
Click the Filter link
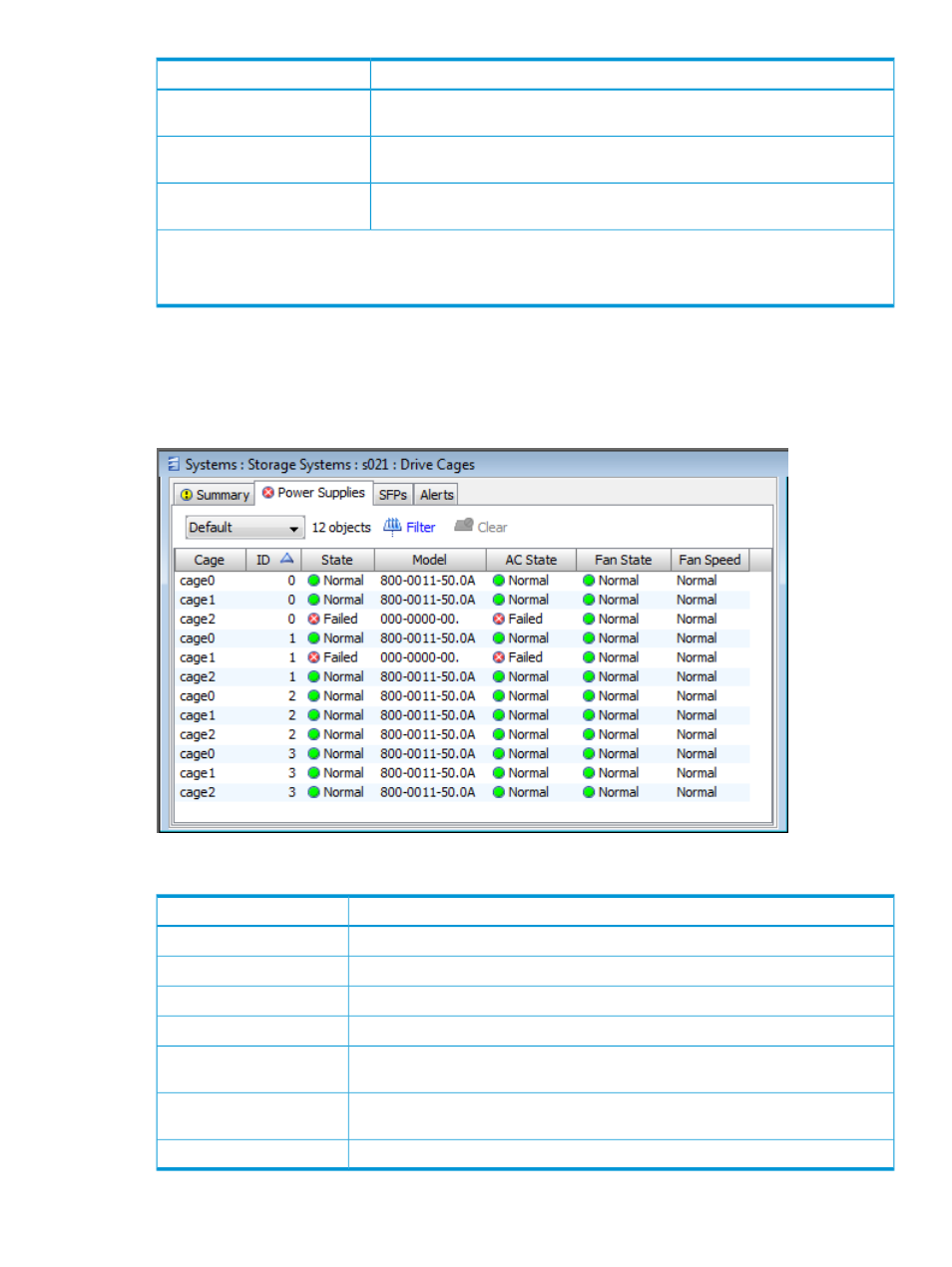(420, 528)
